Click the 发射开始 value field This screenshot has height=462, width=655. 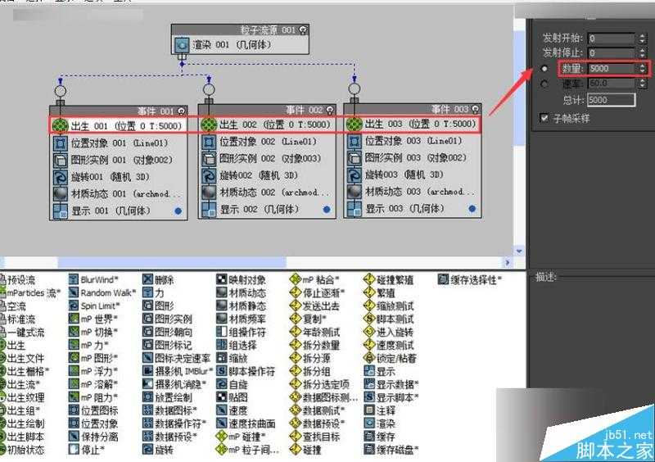tap(612, 38)
